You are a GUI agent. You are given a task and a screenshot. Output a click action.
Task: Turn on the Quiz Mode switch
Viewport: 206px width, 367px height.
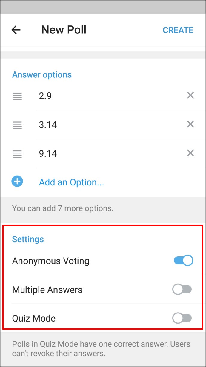pos(182,318)
